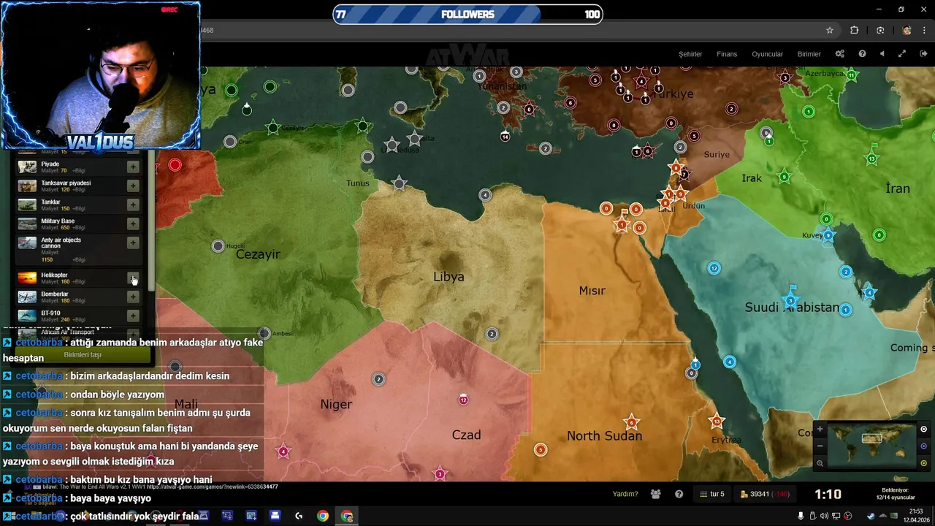Image resolution: width=935 pixels, height=526 pixels.
Task: Click the Birimleri taşı button
Action: [83, 355]
